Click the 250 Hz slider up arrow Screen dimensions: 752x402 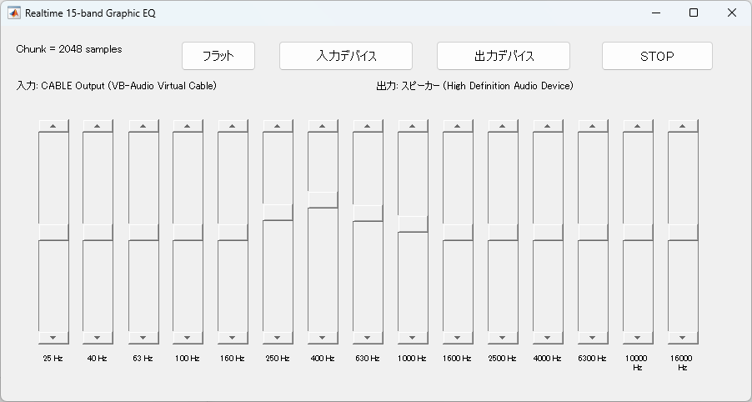pos(278,126)
